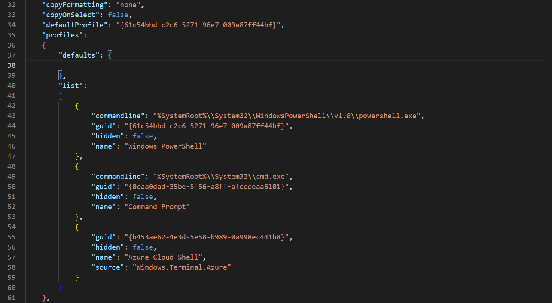Click the "Windows.Terminal.Azure" string
This screenshot has width=552, height=303.
click(x=182, y=268)
